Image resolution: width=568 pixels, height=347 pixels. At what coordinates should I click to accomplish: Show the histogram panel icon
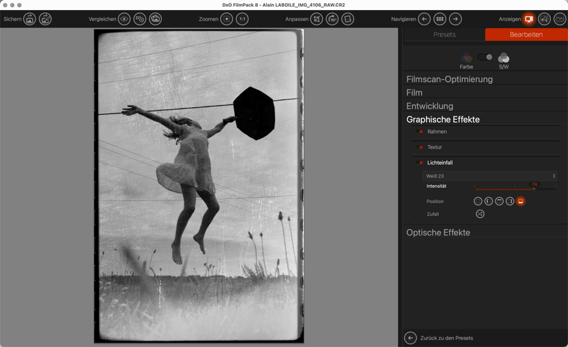pos(560,20)
